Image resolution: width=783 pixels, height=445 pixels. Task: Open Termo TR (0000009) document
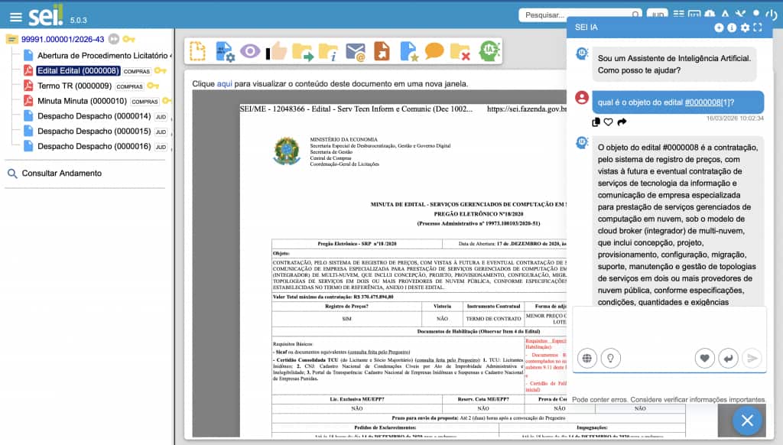coord(74,86)
